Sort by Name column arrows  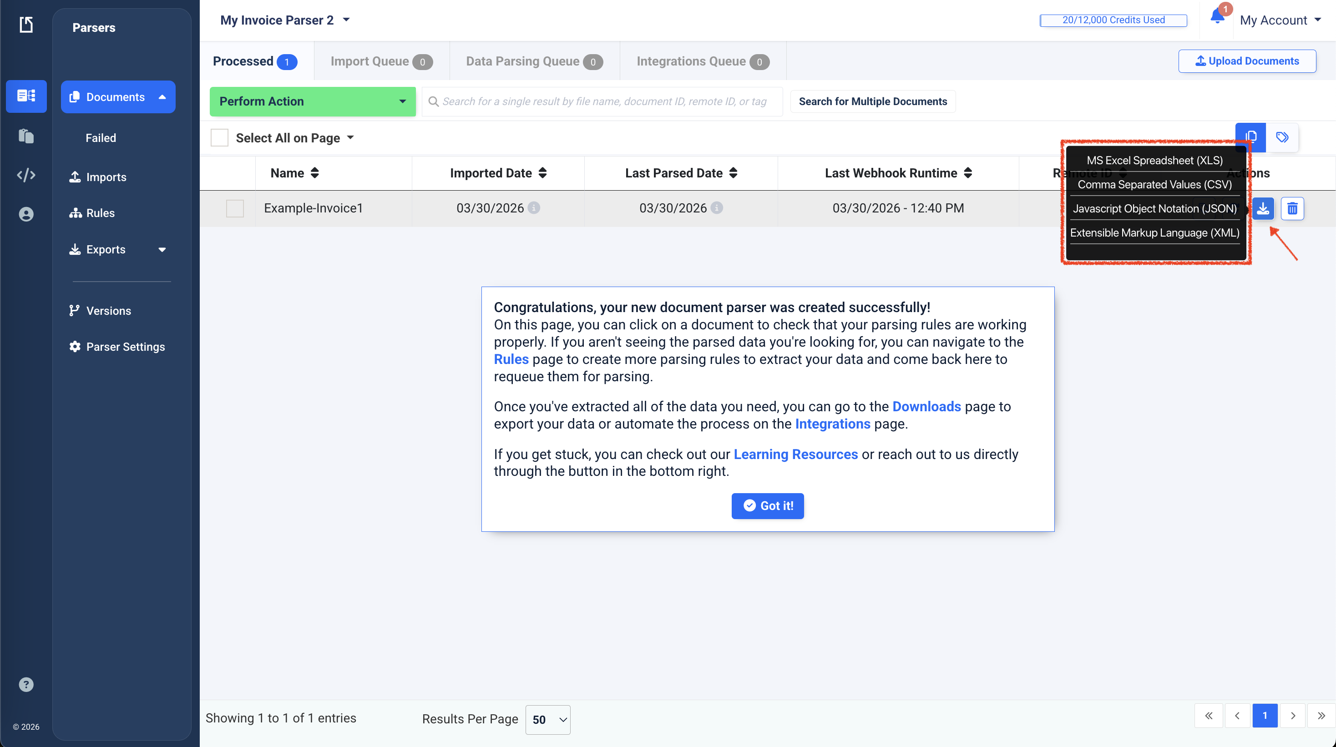(x=315, y=173)
